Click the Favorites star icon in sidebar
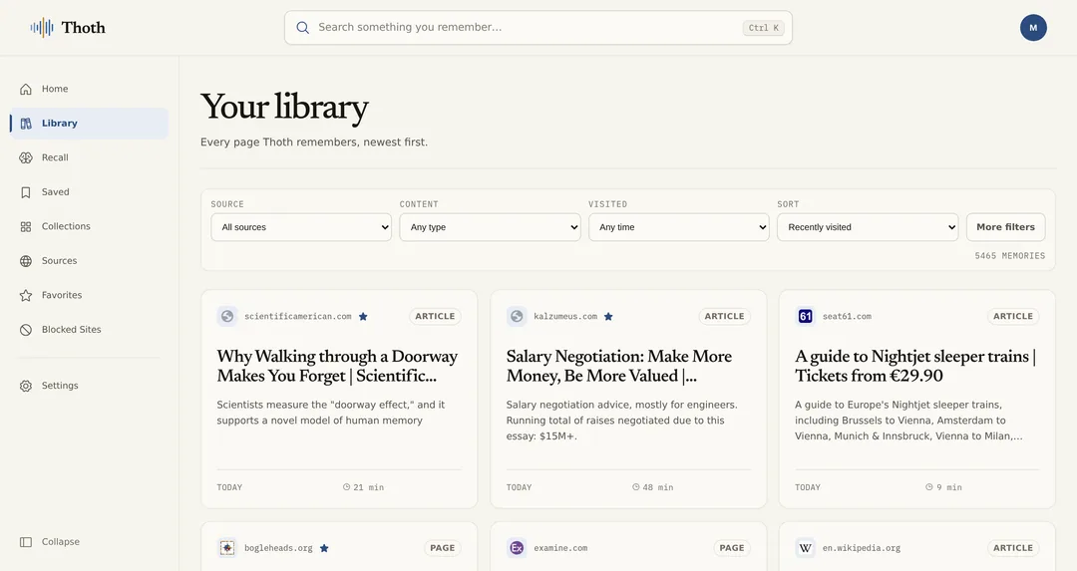 click(26, 295)
